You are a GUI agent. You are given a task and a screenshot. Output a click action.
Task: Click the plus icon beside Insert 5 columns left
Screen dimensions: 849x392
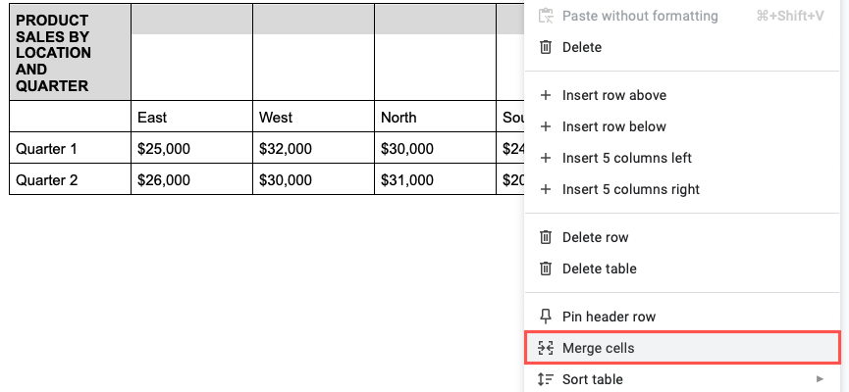click(x=546, y=158)
